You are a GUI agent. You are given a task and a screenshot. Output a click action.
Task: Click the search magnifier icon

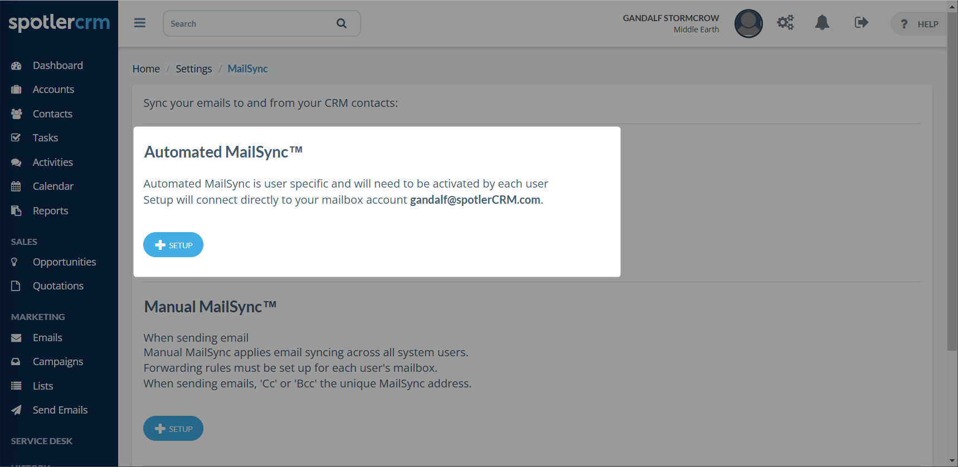point(342,23)
